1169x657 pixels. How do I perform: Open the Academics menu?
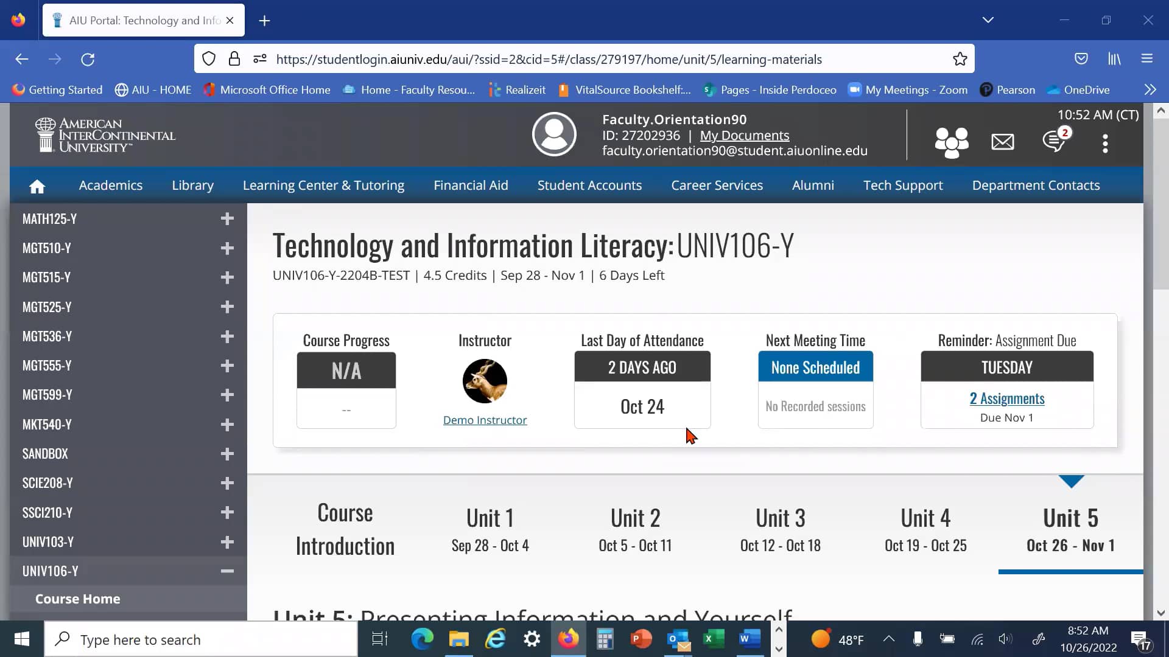(x=110, y=185)
